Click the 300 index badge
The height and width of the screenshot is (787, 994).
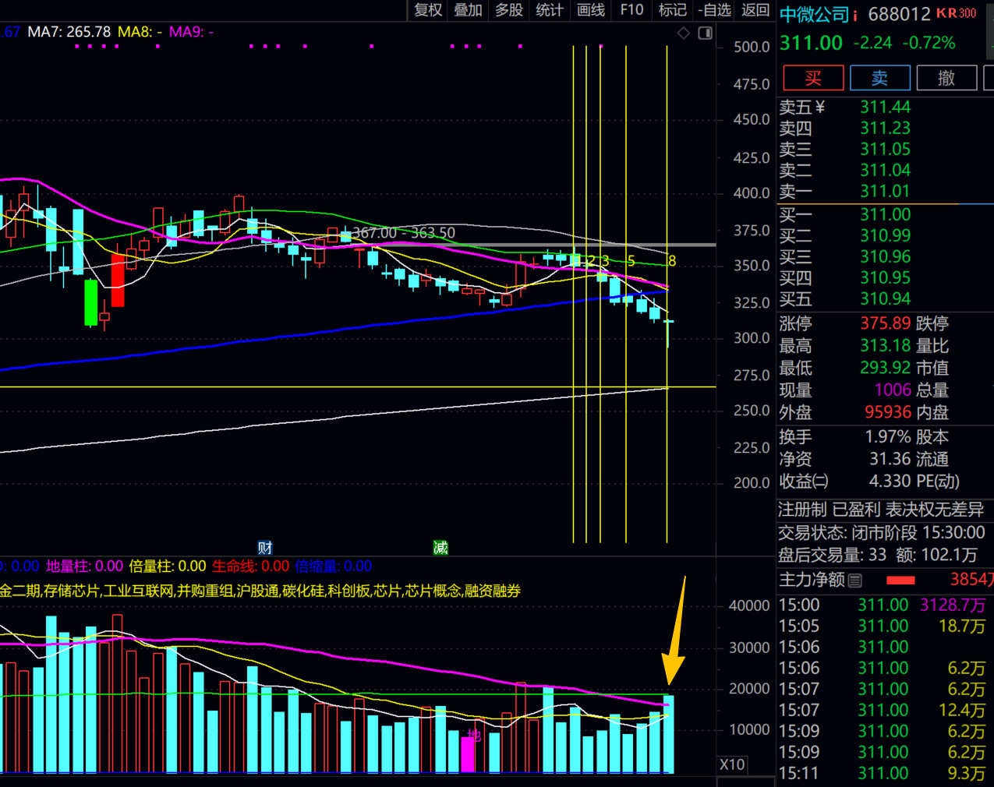pos(967,13)
